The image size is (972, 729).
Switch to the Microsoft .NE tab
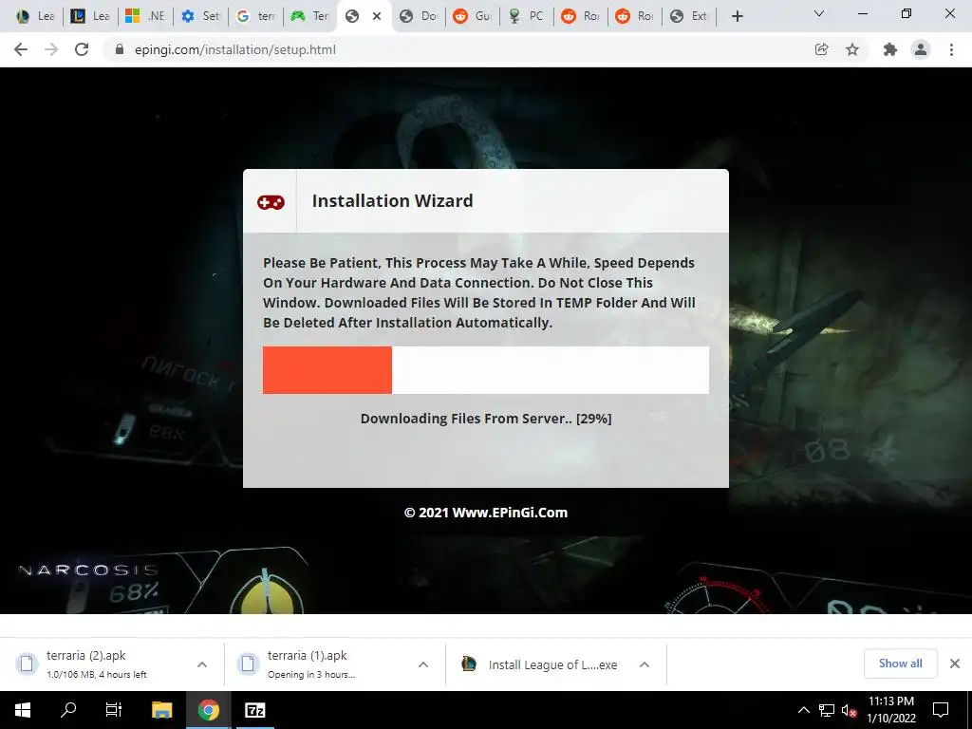[145, 16]
